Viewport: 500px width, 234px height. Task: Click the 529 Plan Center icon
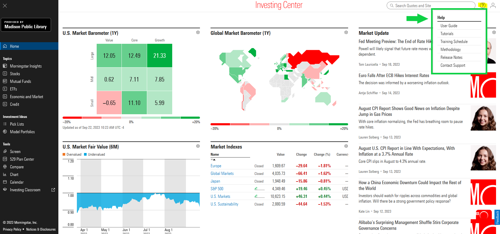5,159
